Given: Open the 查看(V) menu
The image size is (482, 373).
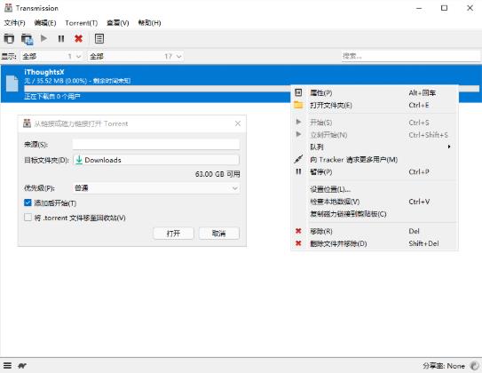Looking at the screenshot, I should (118, 23).
